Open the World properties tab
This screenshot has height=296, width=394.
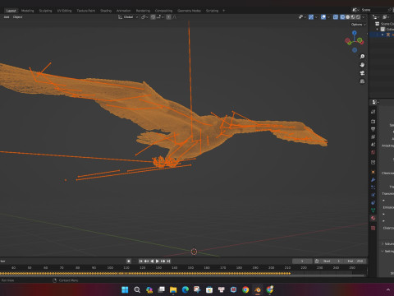click(373, 152)
